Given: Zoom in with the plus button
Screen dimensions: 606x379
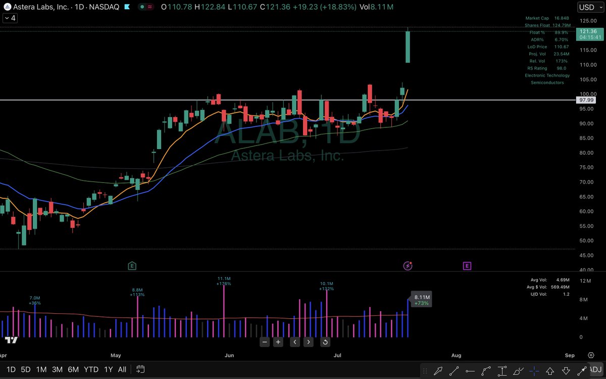Looking at the screenshot, I should [278, 342].
